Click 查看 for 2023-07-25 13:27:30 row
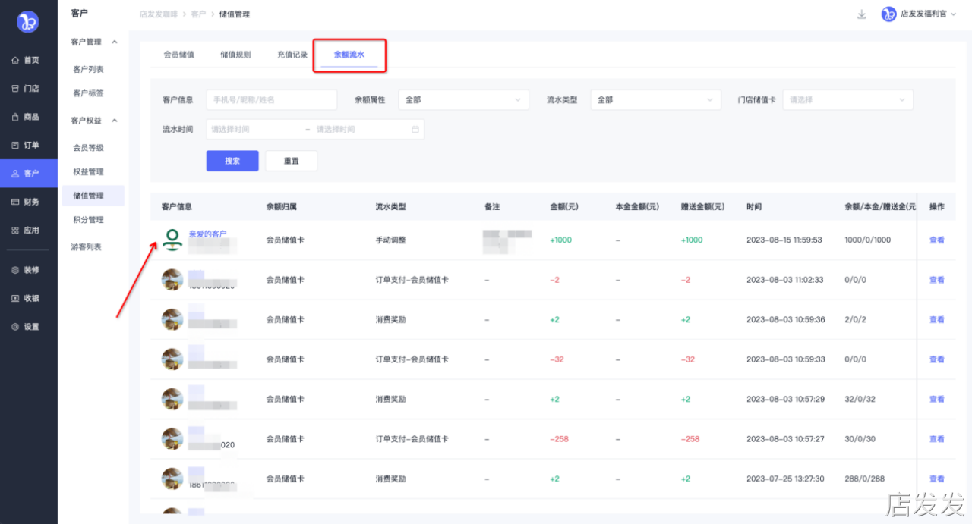Viewport: 972px width, 524px height. coord(937,479)
